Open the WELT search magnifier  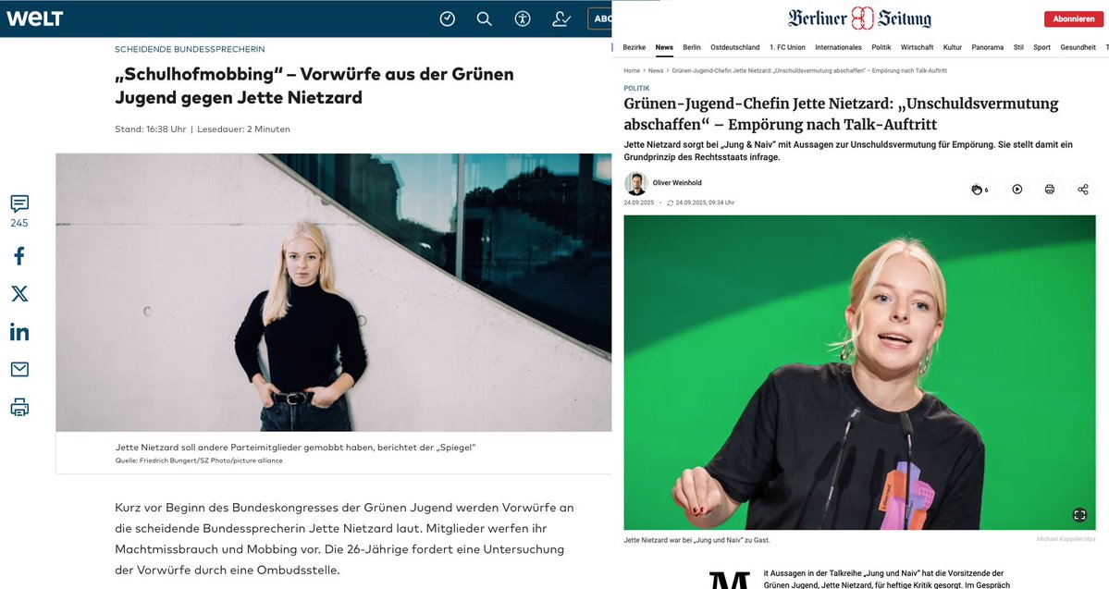coord(485,19)
